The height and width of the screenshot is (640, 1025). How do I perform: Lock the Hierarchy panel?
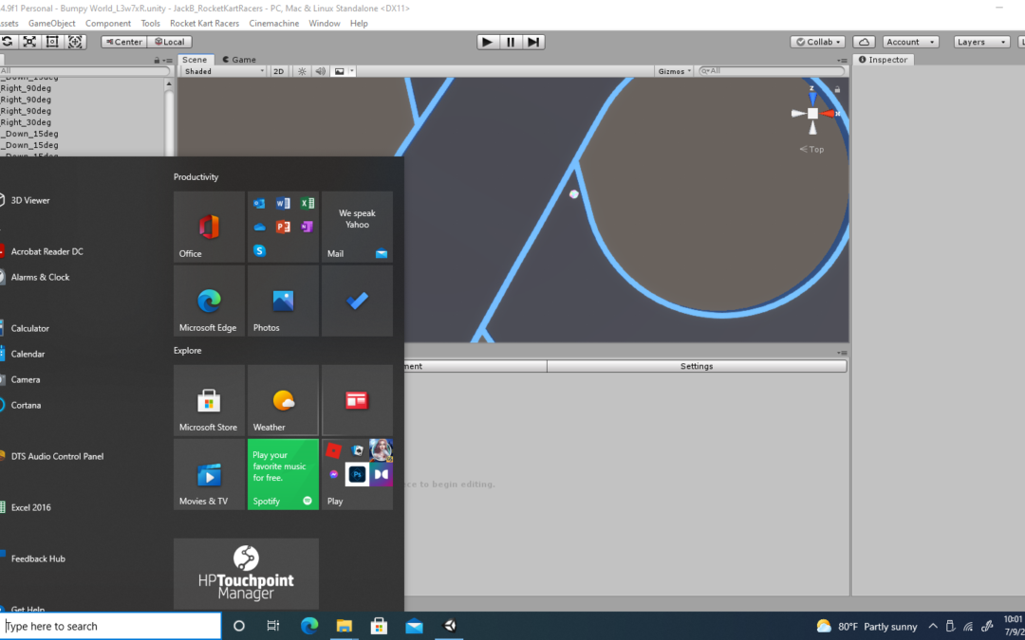157,60
